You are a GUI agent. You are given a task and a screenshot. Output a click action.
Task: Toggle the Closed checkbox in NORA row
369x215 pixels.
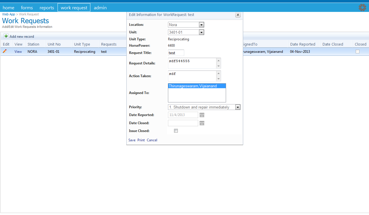pos(358,52)
